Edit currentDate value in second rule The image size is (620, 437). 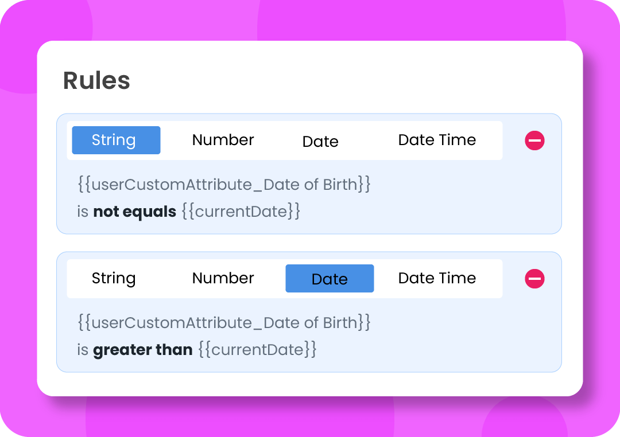coord(257,350)
